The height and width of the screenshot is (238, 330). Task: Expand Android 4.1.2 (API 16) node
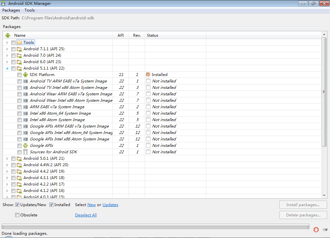click(7, 191)
